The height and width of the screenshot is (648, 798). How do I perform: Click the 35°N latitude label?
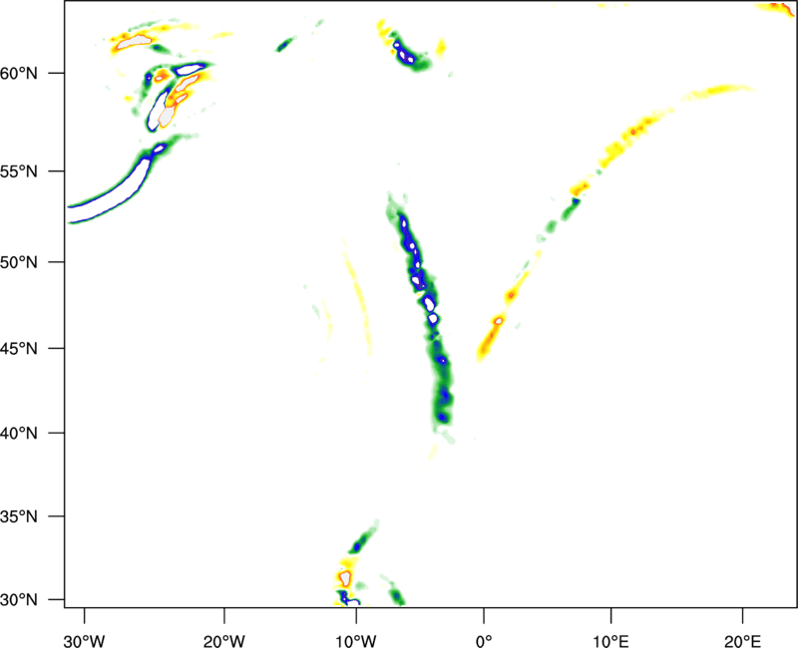pos(19,516)
